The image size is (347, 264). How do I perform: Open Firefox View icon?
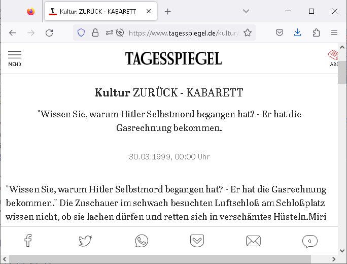pyautogui.click(x=31, y=11)
